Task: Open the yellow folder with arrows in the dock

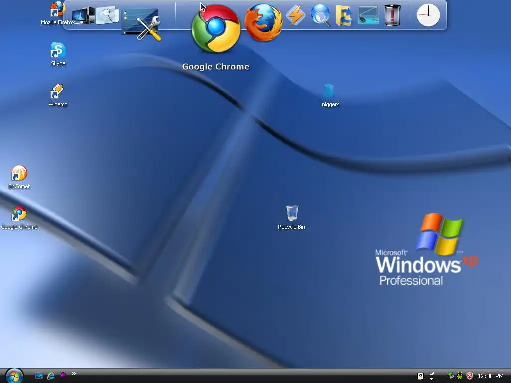Action: (344, 15)
